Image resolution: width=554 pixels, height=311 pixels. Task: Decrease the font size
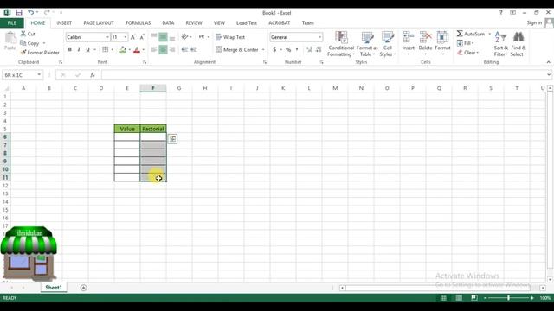pos(142,37)
